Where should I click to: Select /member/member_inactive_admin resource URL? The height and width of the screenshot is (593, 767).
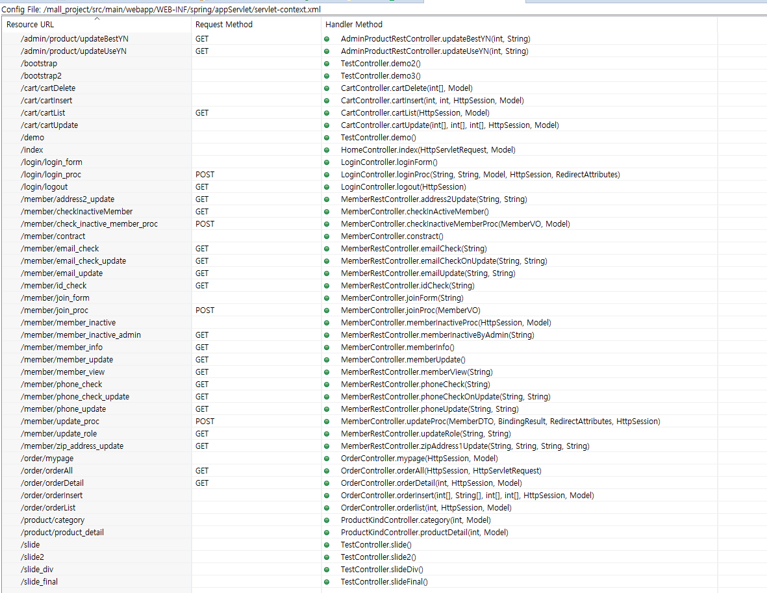(81, 335)
